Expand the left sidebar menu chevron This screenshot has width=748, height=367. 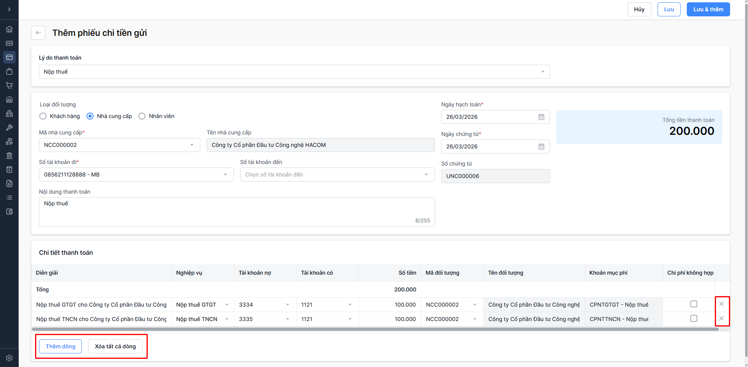point(9,9)
